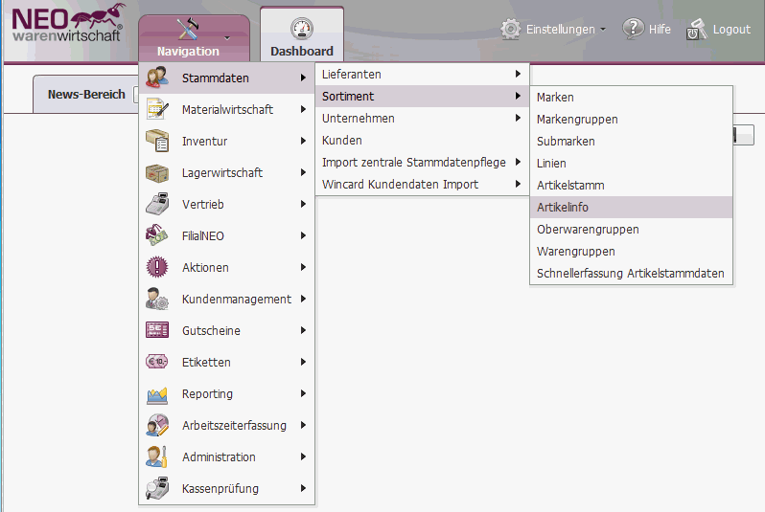Click the Hilfe question mark icon

click(633, 30)
